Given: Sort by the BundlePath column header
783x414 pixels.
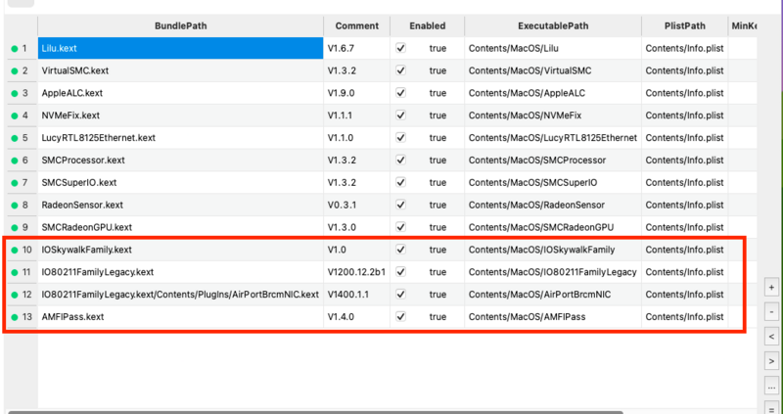Looking at the screenshot, I should pyautogui.click(x=181, y=26).
